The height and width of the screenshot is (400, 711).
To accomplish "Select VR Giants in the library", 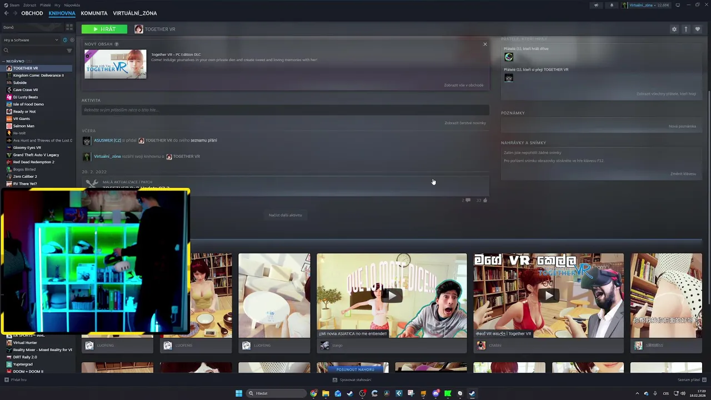I will pyautogui.click(x=21, y=118).
